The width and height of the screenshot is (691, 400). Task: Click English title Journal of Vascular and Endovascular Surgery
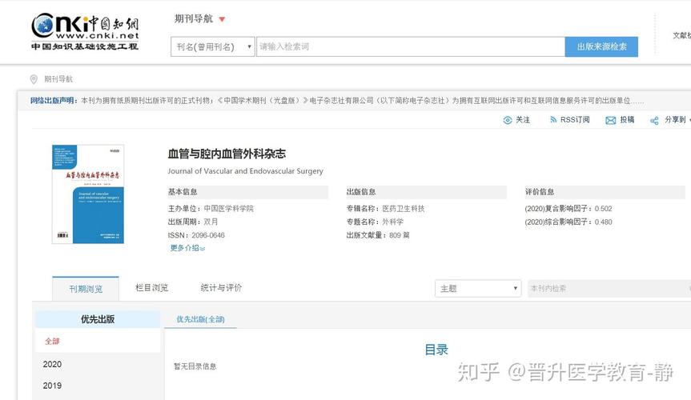click(246, 171)
